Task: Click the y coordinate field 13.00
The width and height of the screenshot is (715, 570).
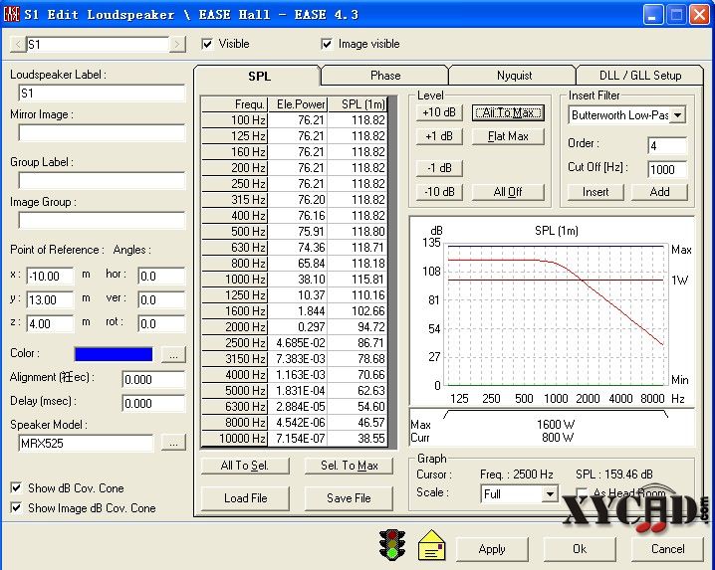Action: tap(50, 299)
